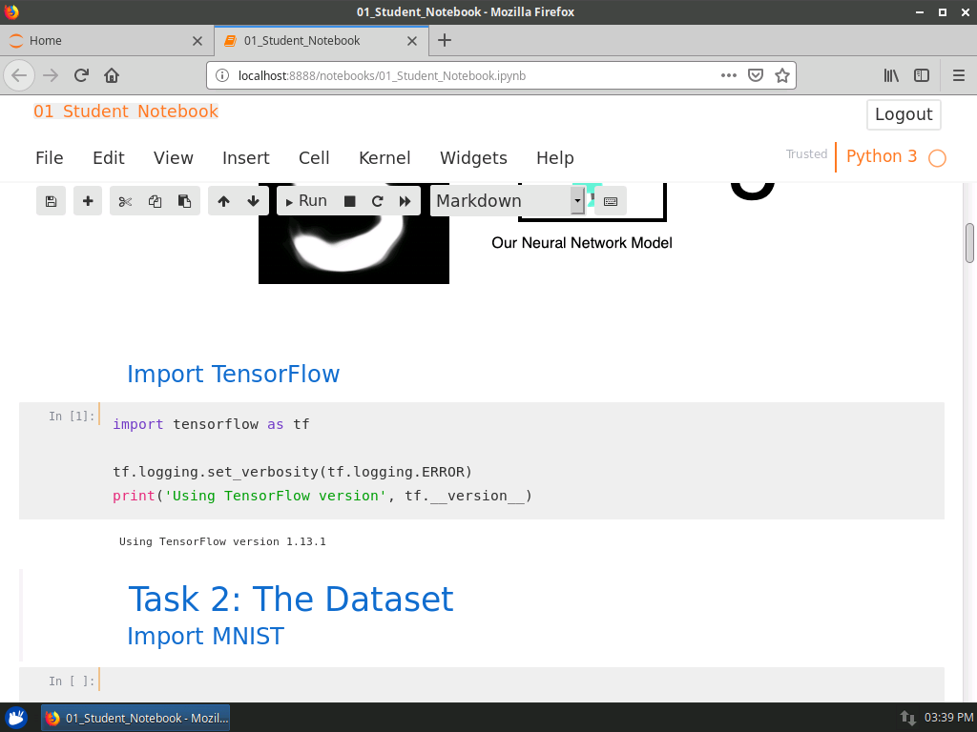977x732 pixels.
Task: Open the View menu
Action: (x=174, y=158)
